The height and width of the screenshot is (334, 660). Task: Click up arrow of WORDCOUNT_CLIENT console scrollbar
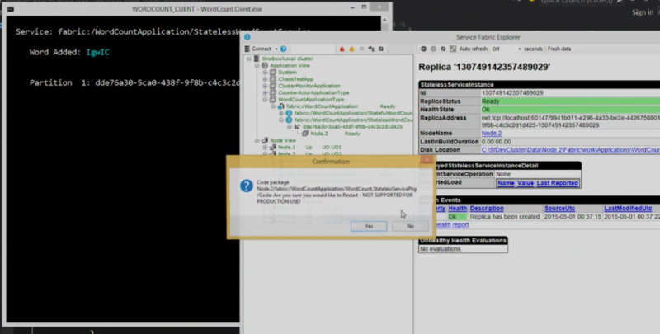pyautogui.click(x=384, y=20)
